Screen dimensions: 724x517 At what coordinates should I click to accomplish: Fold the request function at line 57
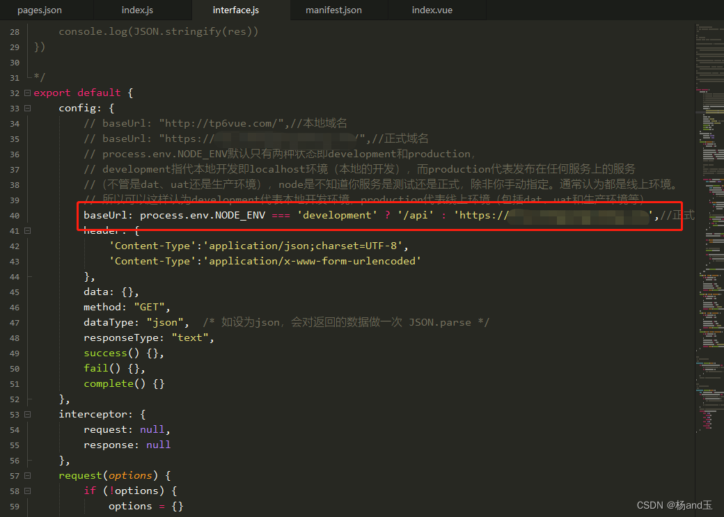click(x=27, y=475)
